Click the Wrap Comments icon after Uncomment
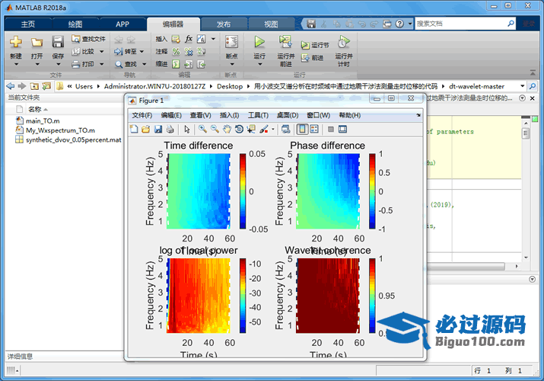Viewport: 544px width, 381px height. [x=201, y=51]
